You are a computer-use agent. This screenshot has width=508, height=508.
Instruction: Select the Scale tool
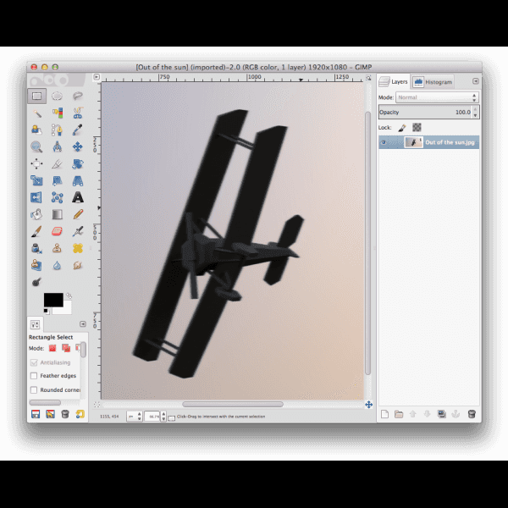pos(36,180)
